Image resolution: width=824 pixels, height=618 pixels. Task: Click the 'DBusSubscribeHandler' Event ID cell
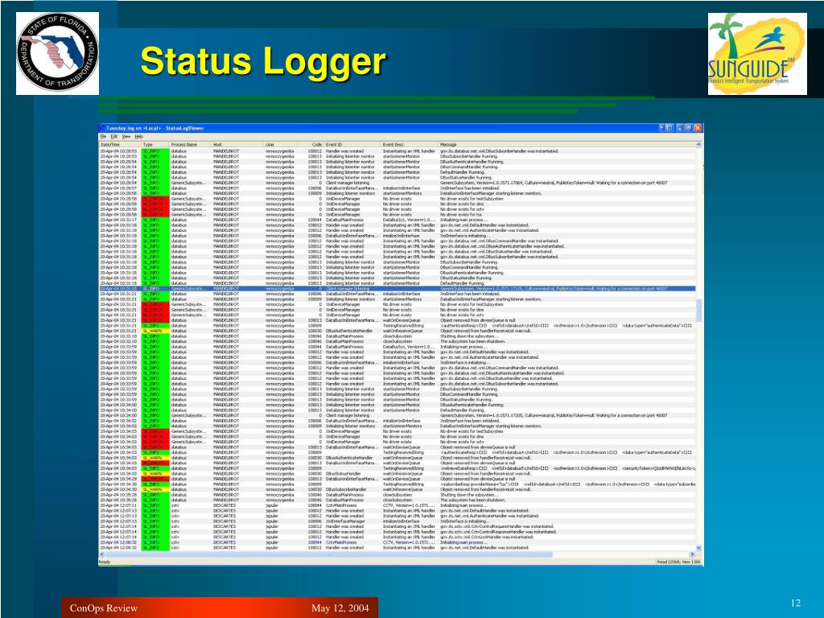(348, 489)
